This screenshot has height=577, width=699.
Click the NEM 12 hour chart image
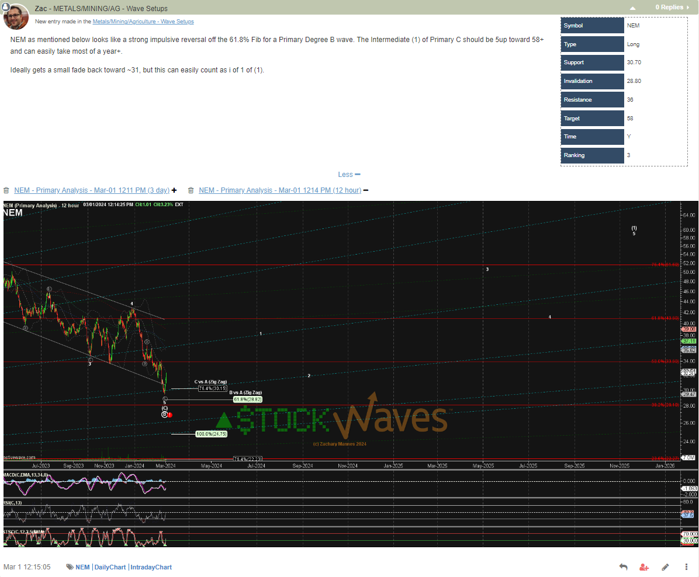coord(349,374)
